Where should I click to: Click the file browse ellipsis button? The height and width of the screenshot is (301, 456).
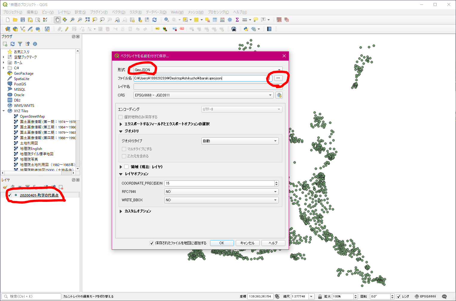(x=278, y=78)
